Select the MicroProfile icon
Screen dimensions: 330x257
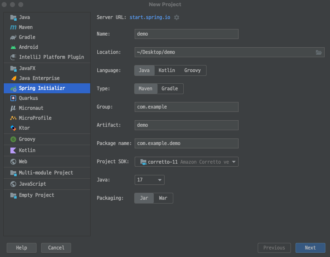tap(13, 118)
